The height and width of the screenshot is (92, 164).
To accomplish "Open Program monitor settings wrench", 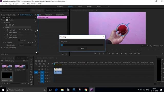I will point(151,46).
